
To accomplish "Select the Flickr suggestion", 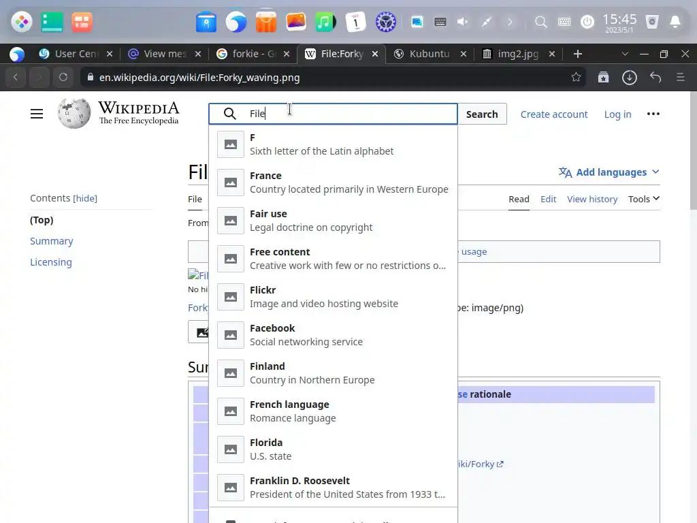I will [x=333, y=297].
